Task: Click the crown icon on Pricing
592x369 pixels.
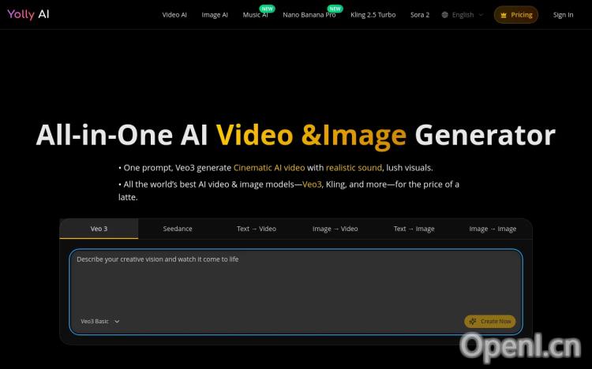Action: (x=504, y=15)
